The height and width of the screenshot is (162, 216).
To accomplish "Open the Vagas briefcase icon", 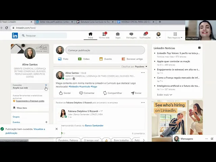I will 118,35.
